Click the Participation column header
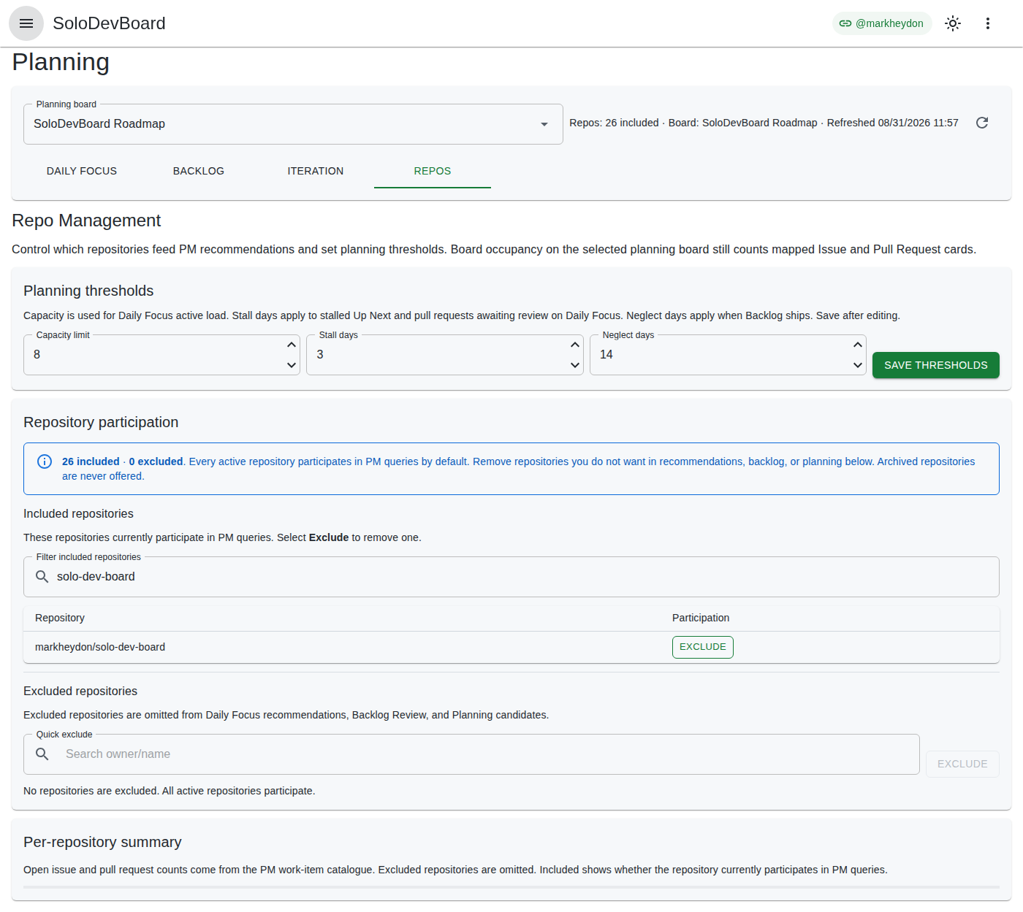The image size is (1023, 912). [x=701, y=618]
